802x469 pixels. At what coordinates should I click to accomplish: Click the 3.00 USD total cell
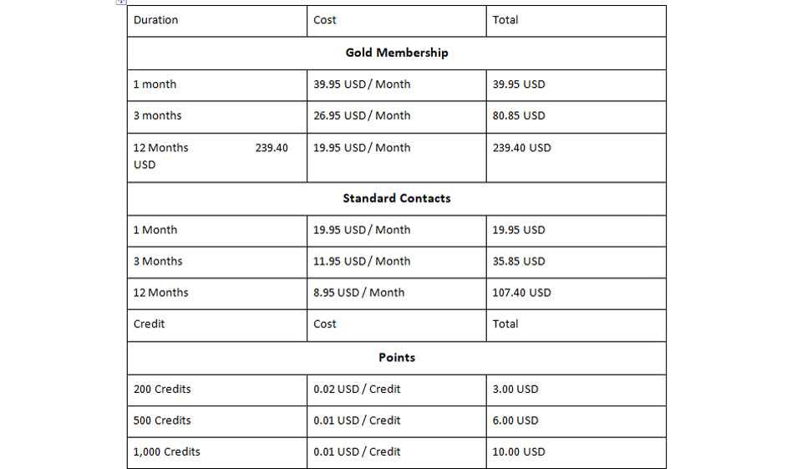[x=515, y=390]
